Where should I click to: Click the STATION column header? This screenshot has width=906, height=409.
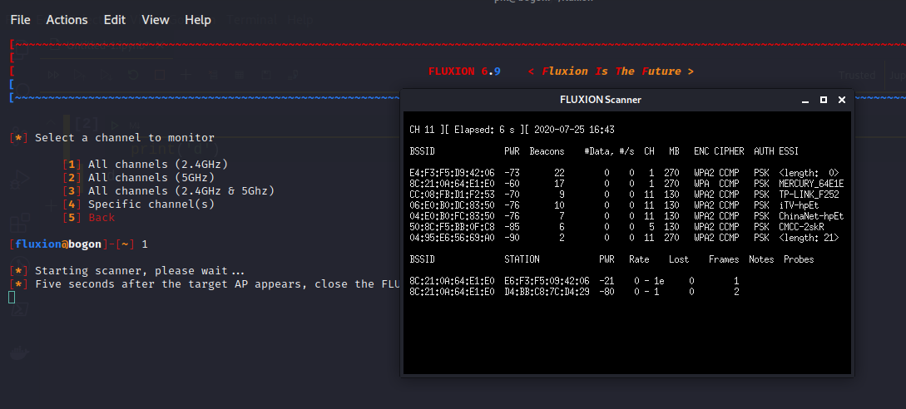(522, 259)
